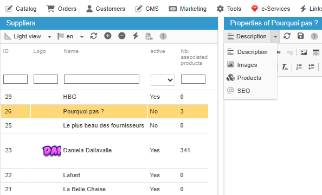Viewport: 322px width, 195px height.
Task: Export suppliers to CSV
Action: (x=149, y=36)
